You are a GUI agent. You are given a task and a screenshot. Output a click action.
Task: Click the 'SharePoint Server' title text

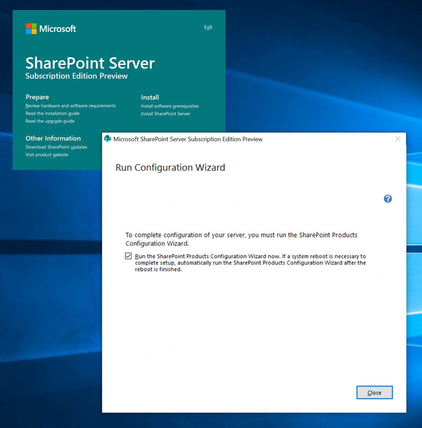click(x=90, y=63)
